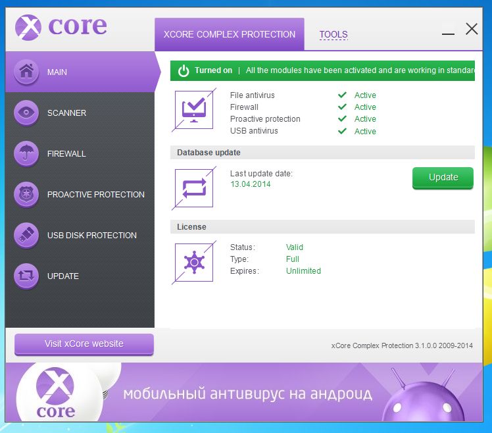This screenshot has width=492, height=433.
Task: Click Active status next to Proactive protection
Action: tap(365, 119)
